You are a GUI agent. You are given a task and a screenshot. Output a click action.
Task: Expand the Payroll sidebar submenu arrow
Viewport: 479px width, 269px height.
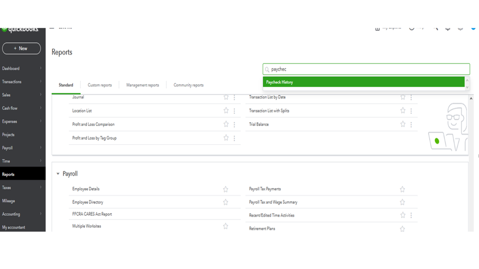pos(41,147)
